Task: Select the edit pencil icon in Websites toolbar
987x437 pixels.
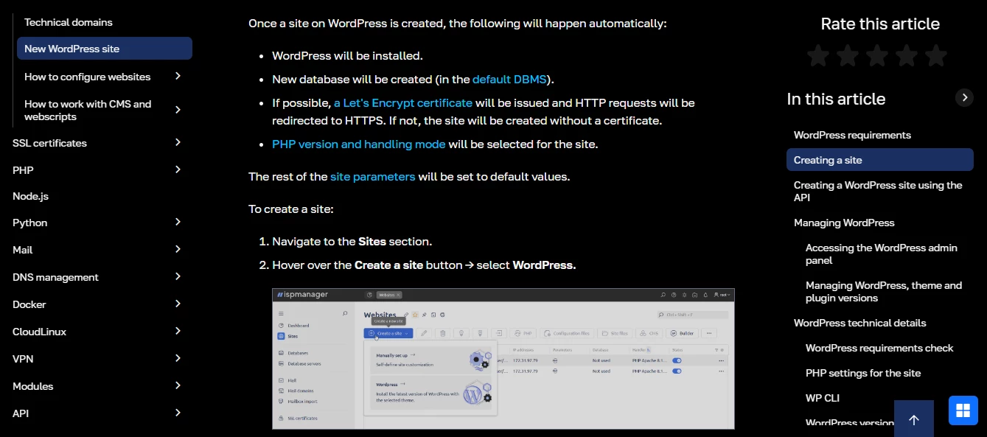Action: [x=424, y=333]
